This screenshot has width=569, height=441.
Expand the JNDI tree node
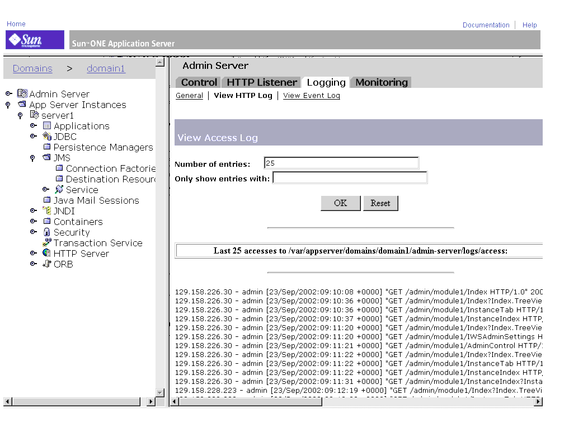34,210
